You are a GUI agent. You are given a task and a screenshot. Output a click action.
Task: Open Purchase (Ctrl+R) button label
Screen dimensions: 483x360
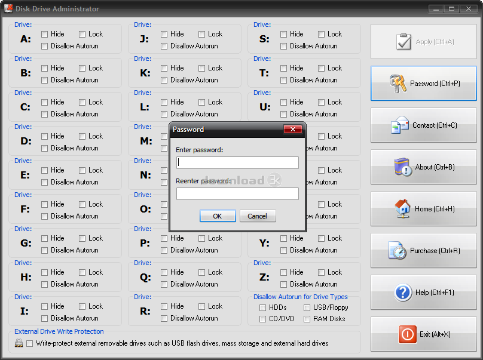point(435,251)
